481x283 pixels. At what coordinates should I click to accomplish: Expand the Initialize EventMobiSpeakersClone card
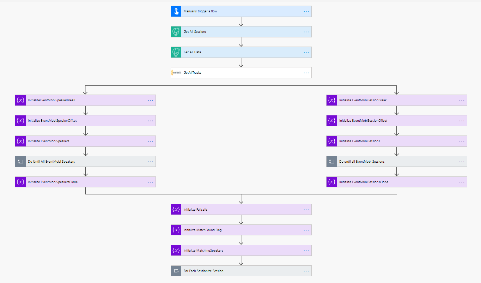coord(85,182)
